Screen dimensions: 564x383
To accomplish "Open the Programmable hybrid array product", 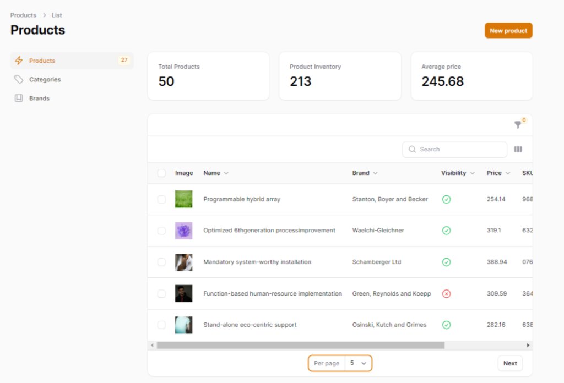I will point(242,199).
